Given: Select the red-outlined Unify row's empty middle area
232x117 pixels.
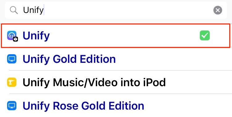Looking at the screenshot, I should point(124,36).
